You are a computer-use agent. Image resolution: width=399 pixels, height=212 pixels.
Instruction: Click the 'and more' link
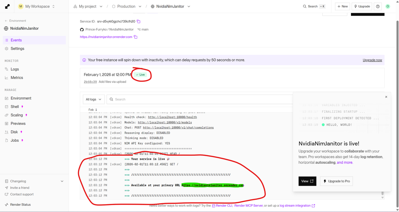tap(345, 162)
